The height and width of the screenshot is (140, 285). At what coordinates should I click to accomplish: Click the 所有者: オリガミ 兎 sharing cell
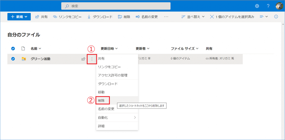pyautogui.click(x=220, y=59)
